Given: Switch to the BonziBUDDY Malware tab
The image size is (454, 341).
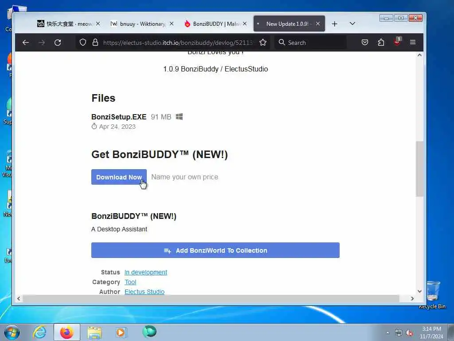Looking at the screenshot, I should pos(215,24).
